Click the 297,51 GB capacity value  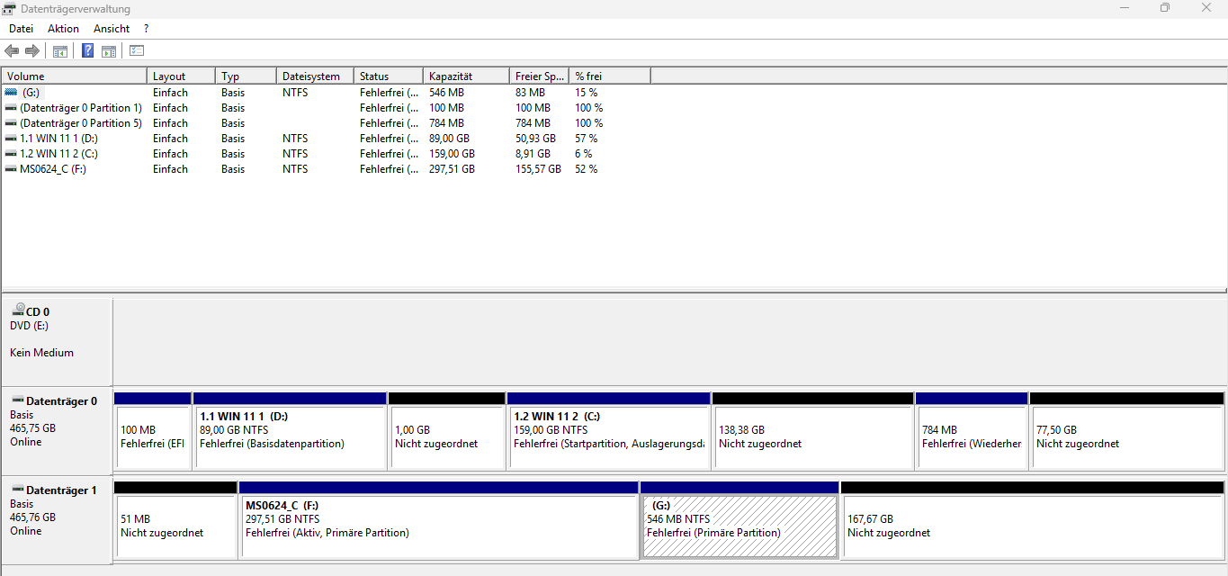[452, 168]
